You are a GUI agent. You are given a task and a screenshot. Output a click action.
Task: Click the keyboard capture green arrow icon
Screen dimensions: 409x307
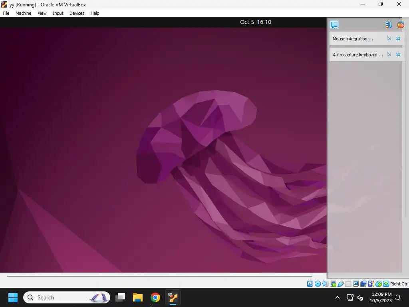pos(386,284)
